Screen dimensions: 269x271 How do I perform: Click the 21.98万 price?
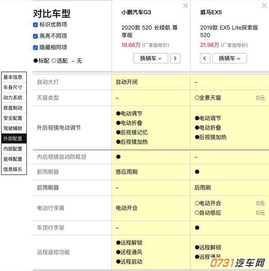(210, 45)
